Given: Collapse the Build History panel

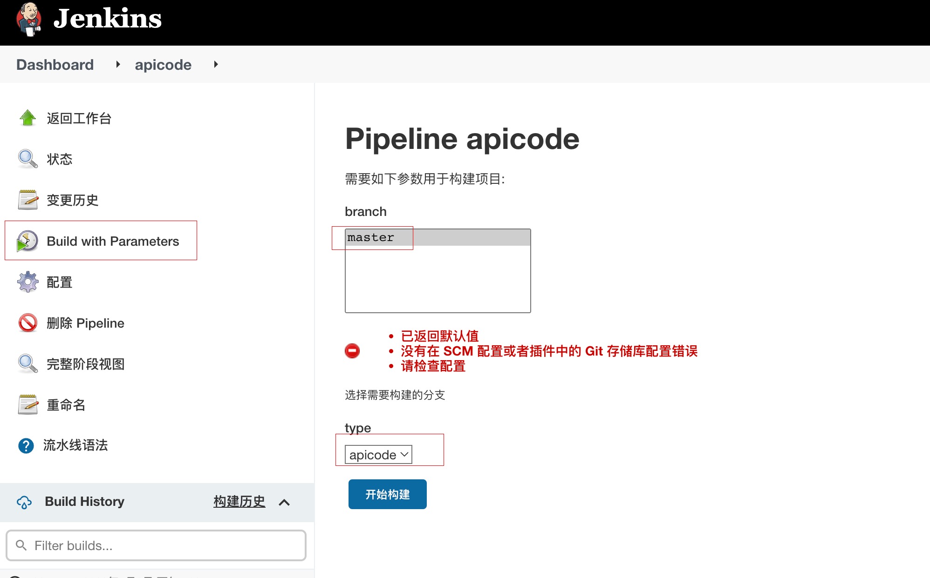Looking at the screenshot, I should [285, 502].
